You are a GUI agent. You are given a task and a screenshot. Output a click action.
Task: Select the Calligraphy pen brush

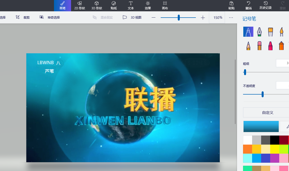click(259, 32)
